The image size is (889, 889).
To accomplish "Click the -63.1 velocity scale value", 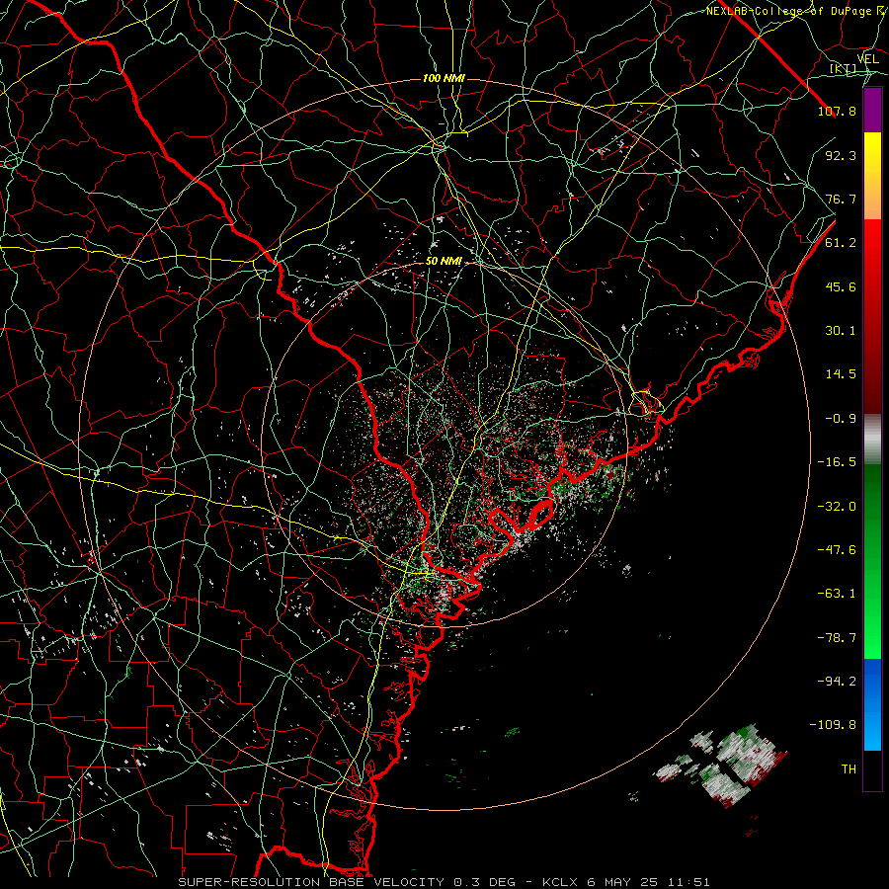I will (x=837, y=594).
